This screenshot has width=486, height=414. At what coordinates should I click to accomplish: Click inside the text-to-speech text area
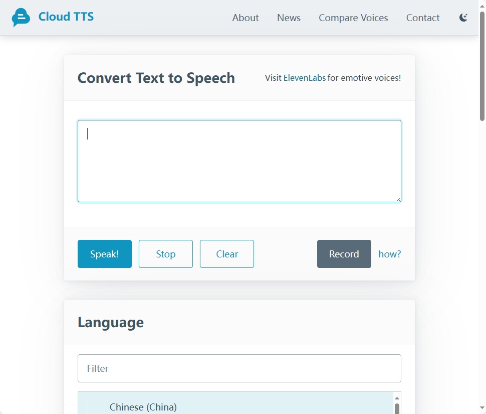(239, 161)
